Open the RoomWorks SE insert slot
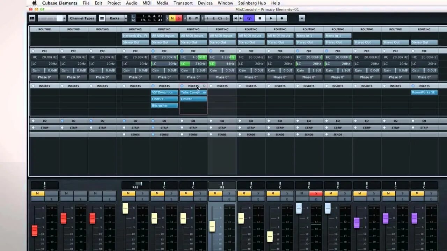 coord(424,92)
